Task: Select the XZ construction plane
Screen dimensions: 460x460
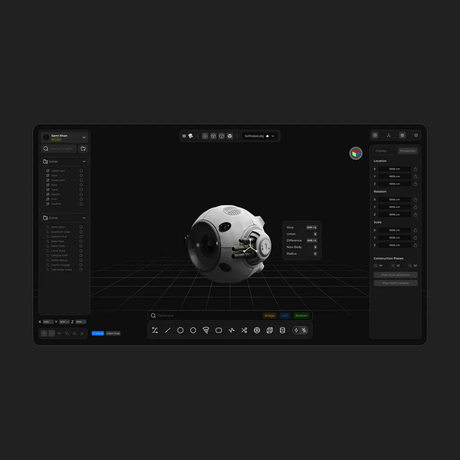Action: 413,265
